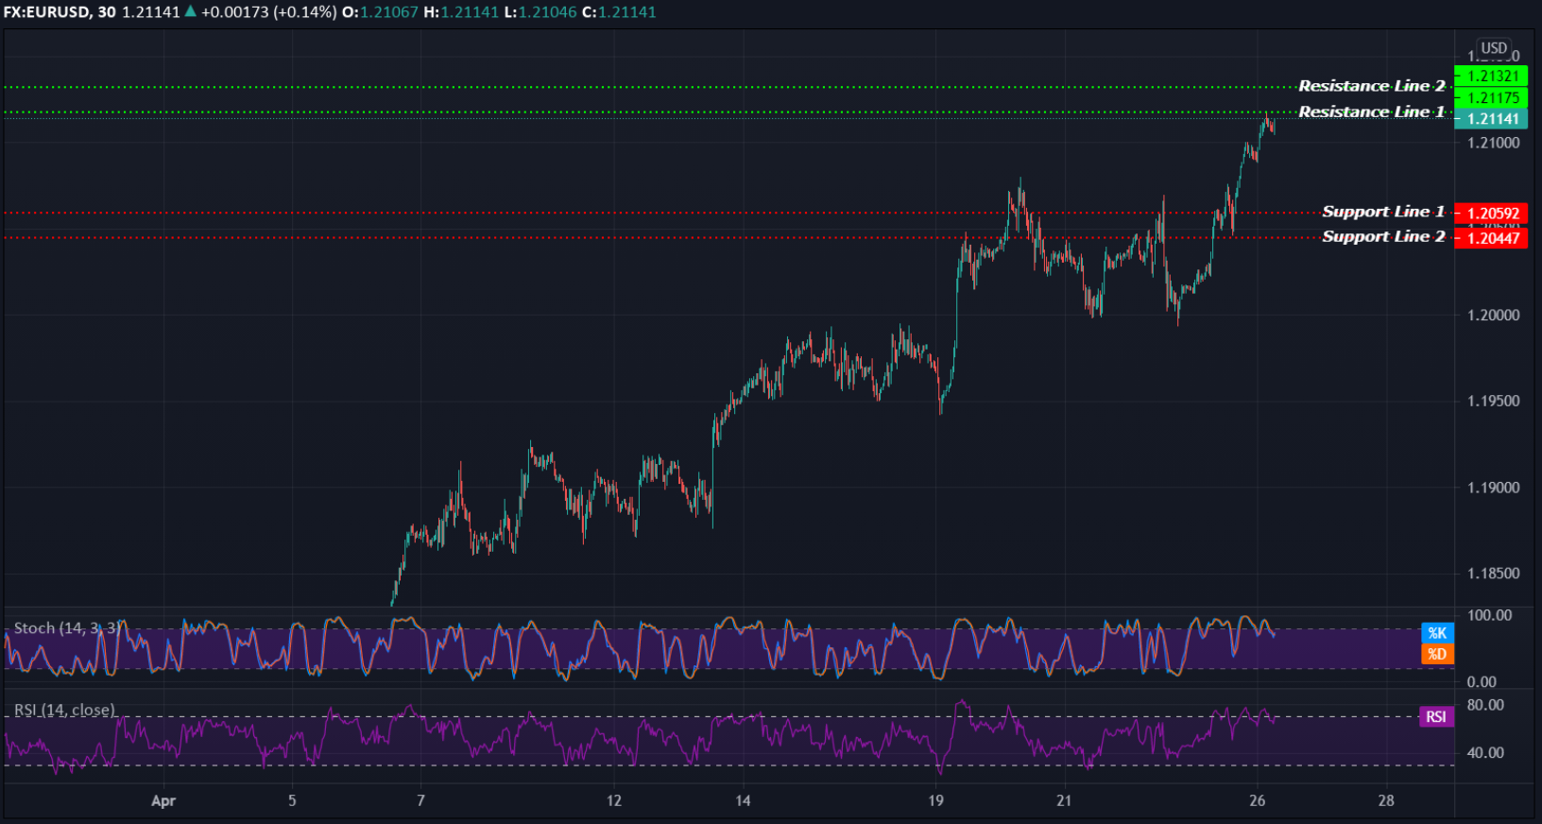Click date 7 on time axis
The width and height of the screenshot is (1542, 824).
tap(420, 800)
